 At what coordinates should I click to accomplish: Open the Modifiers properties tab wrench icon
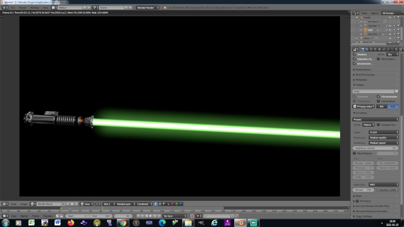388,49
